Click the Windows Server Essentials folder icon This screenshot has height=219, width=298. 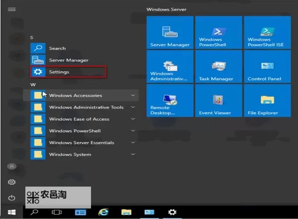38,142
